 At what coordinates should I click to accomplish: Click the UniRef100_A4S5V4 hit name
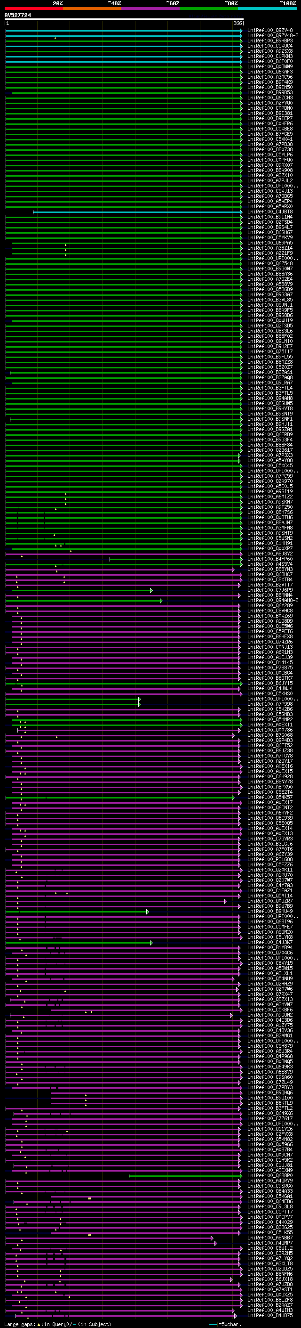pos(270,564)
